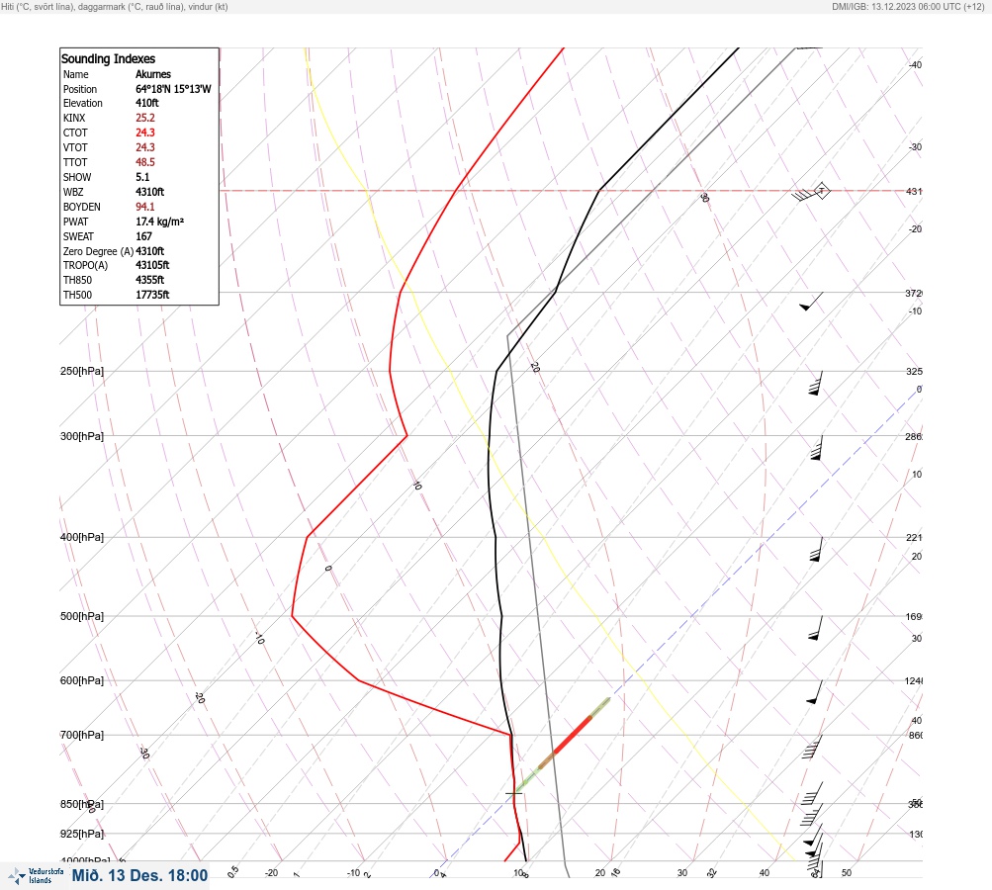The height and width of the screenshot is (890, 992).
Task: Click the thick red parcel segment near 700 hPa
Action: pos(572,735)
